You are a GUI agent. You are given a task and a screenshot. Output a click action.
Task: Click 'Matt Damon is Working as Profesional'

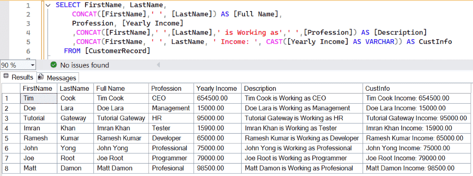(x=302, y=168)
